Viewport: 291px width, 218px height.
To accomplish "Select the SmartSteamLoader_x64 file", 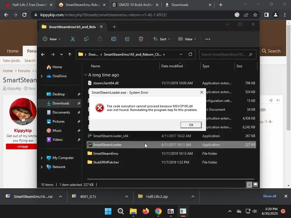I will coord(171,136).
